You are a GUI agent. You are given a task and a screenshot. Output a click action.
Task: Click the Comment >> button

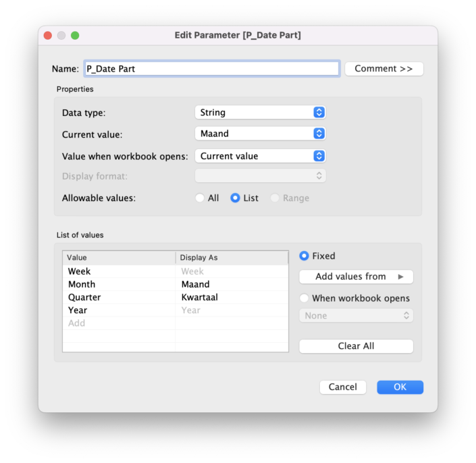[384, 69]
